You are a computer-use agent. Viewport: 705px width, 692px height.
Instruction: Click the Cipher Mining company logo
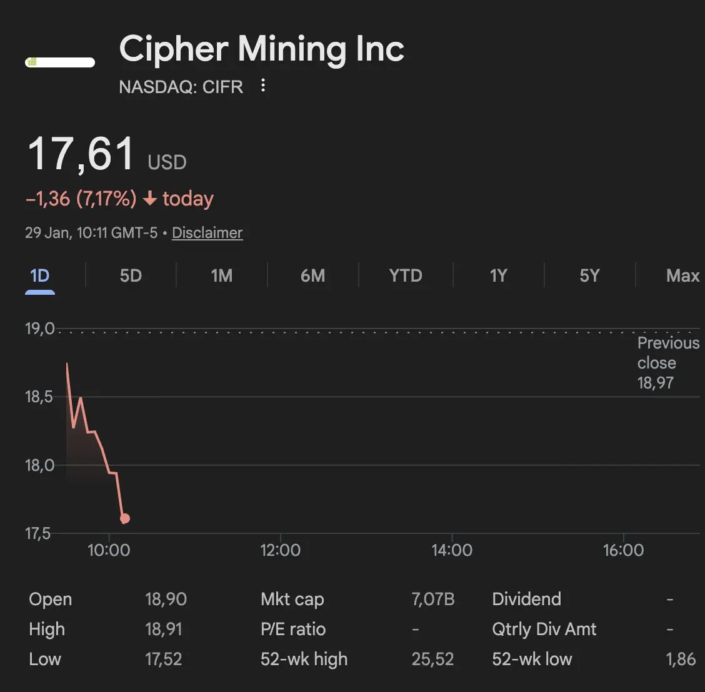click(x=60, y=62)
